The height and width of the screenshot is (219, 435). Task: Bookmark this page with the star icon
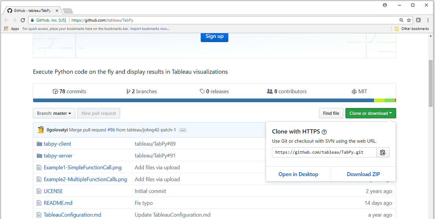(409, 20)
